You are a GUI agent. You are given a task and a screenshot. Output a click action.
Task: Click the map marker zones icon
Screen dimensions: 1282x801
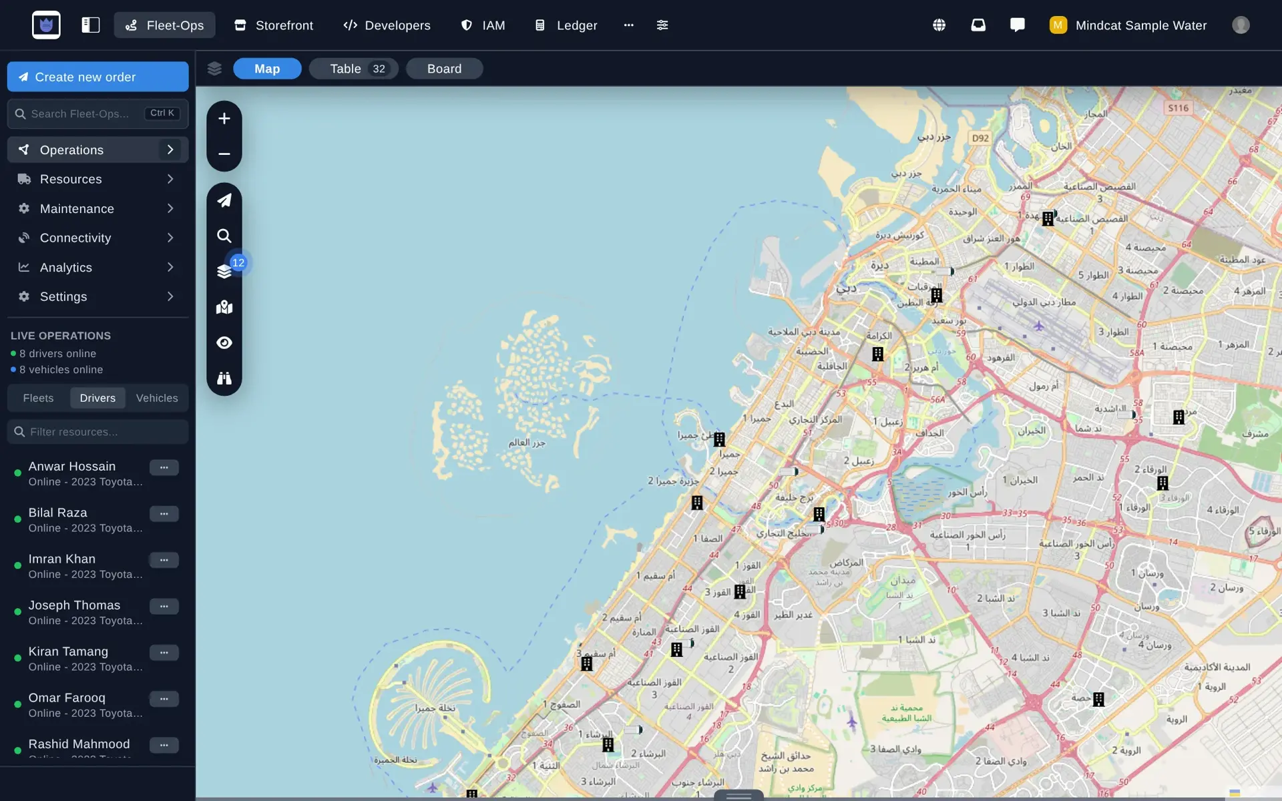click(224, 307)
